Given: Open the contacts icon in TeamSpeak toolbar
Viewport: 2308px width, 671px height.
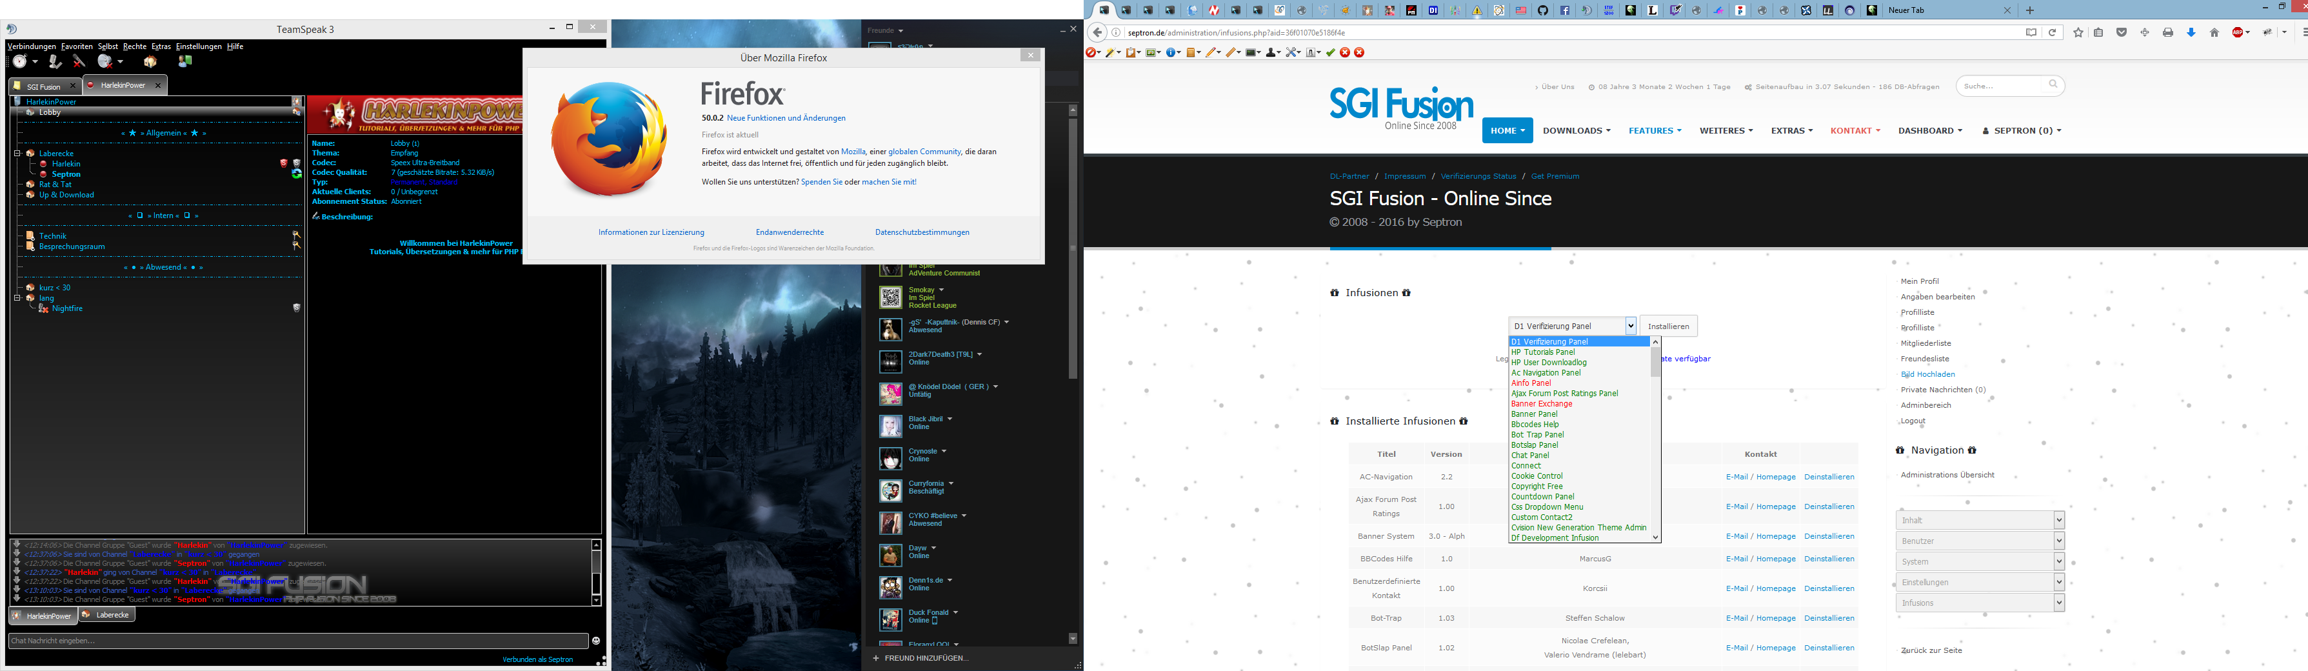Looking at the screenshot, I should coord(186,61).
